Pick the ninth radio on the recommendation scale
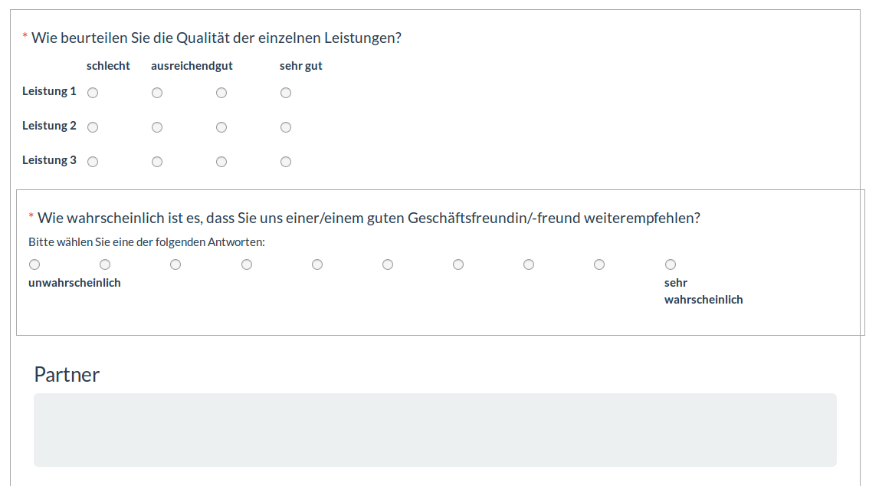 [x=599, y=264]
